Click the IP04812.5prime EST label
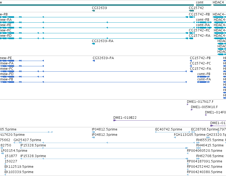 (x=105, y=129)
